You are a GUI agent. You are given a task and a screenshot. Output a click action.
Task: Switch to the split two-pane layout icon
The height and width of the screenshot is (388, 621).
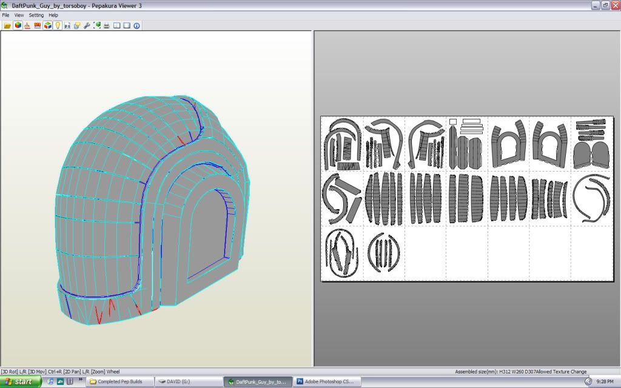(117, 25)
